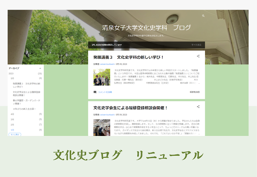Screen dimensions: 257x177
Task: Open author seisen-bunkashi on 履修登録相談会 post
Action: [107, 115]
